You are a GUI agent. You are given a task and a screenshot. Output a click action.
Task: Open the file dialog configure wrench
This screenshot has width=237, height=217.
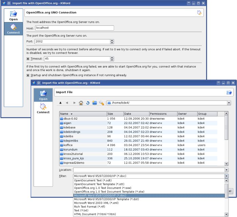101,103
